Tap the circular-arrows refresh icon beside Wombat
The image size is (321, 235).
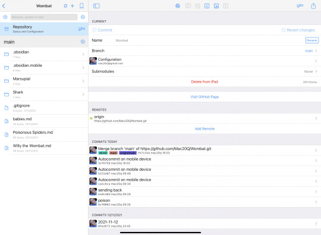(x=65, y=6)
